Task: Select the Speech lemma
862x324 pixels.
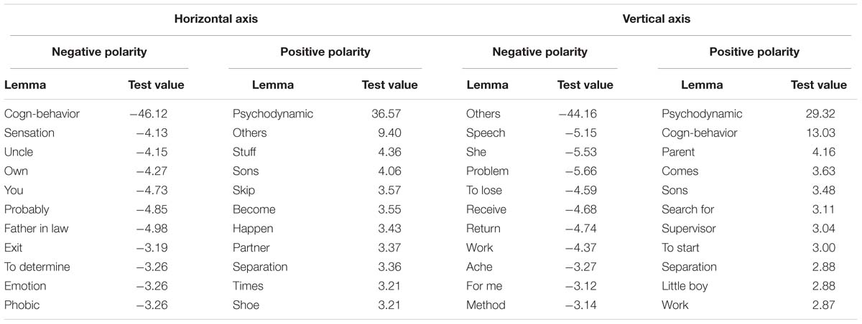Action: tap(486, 133)
